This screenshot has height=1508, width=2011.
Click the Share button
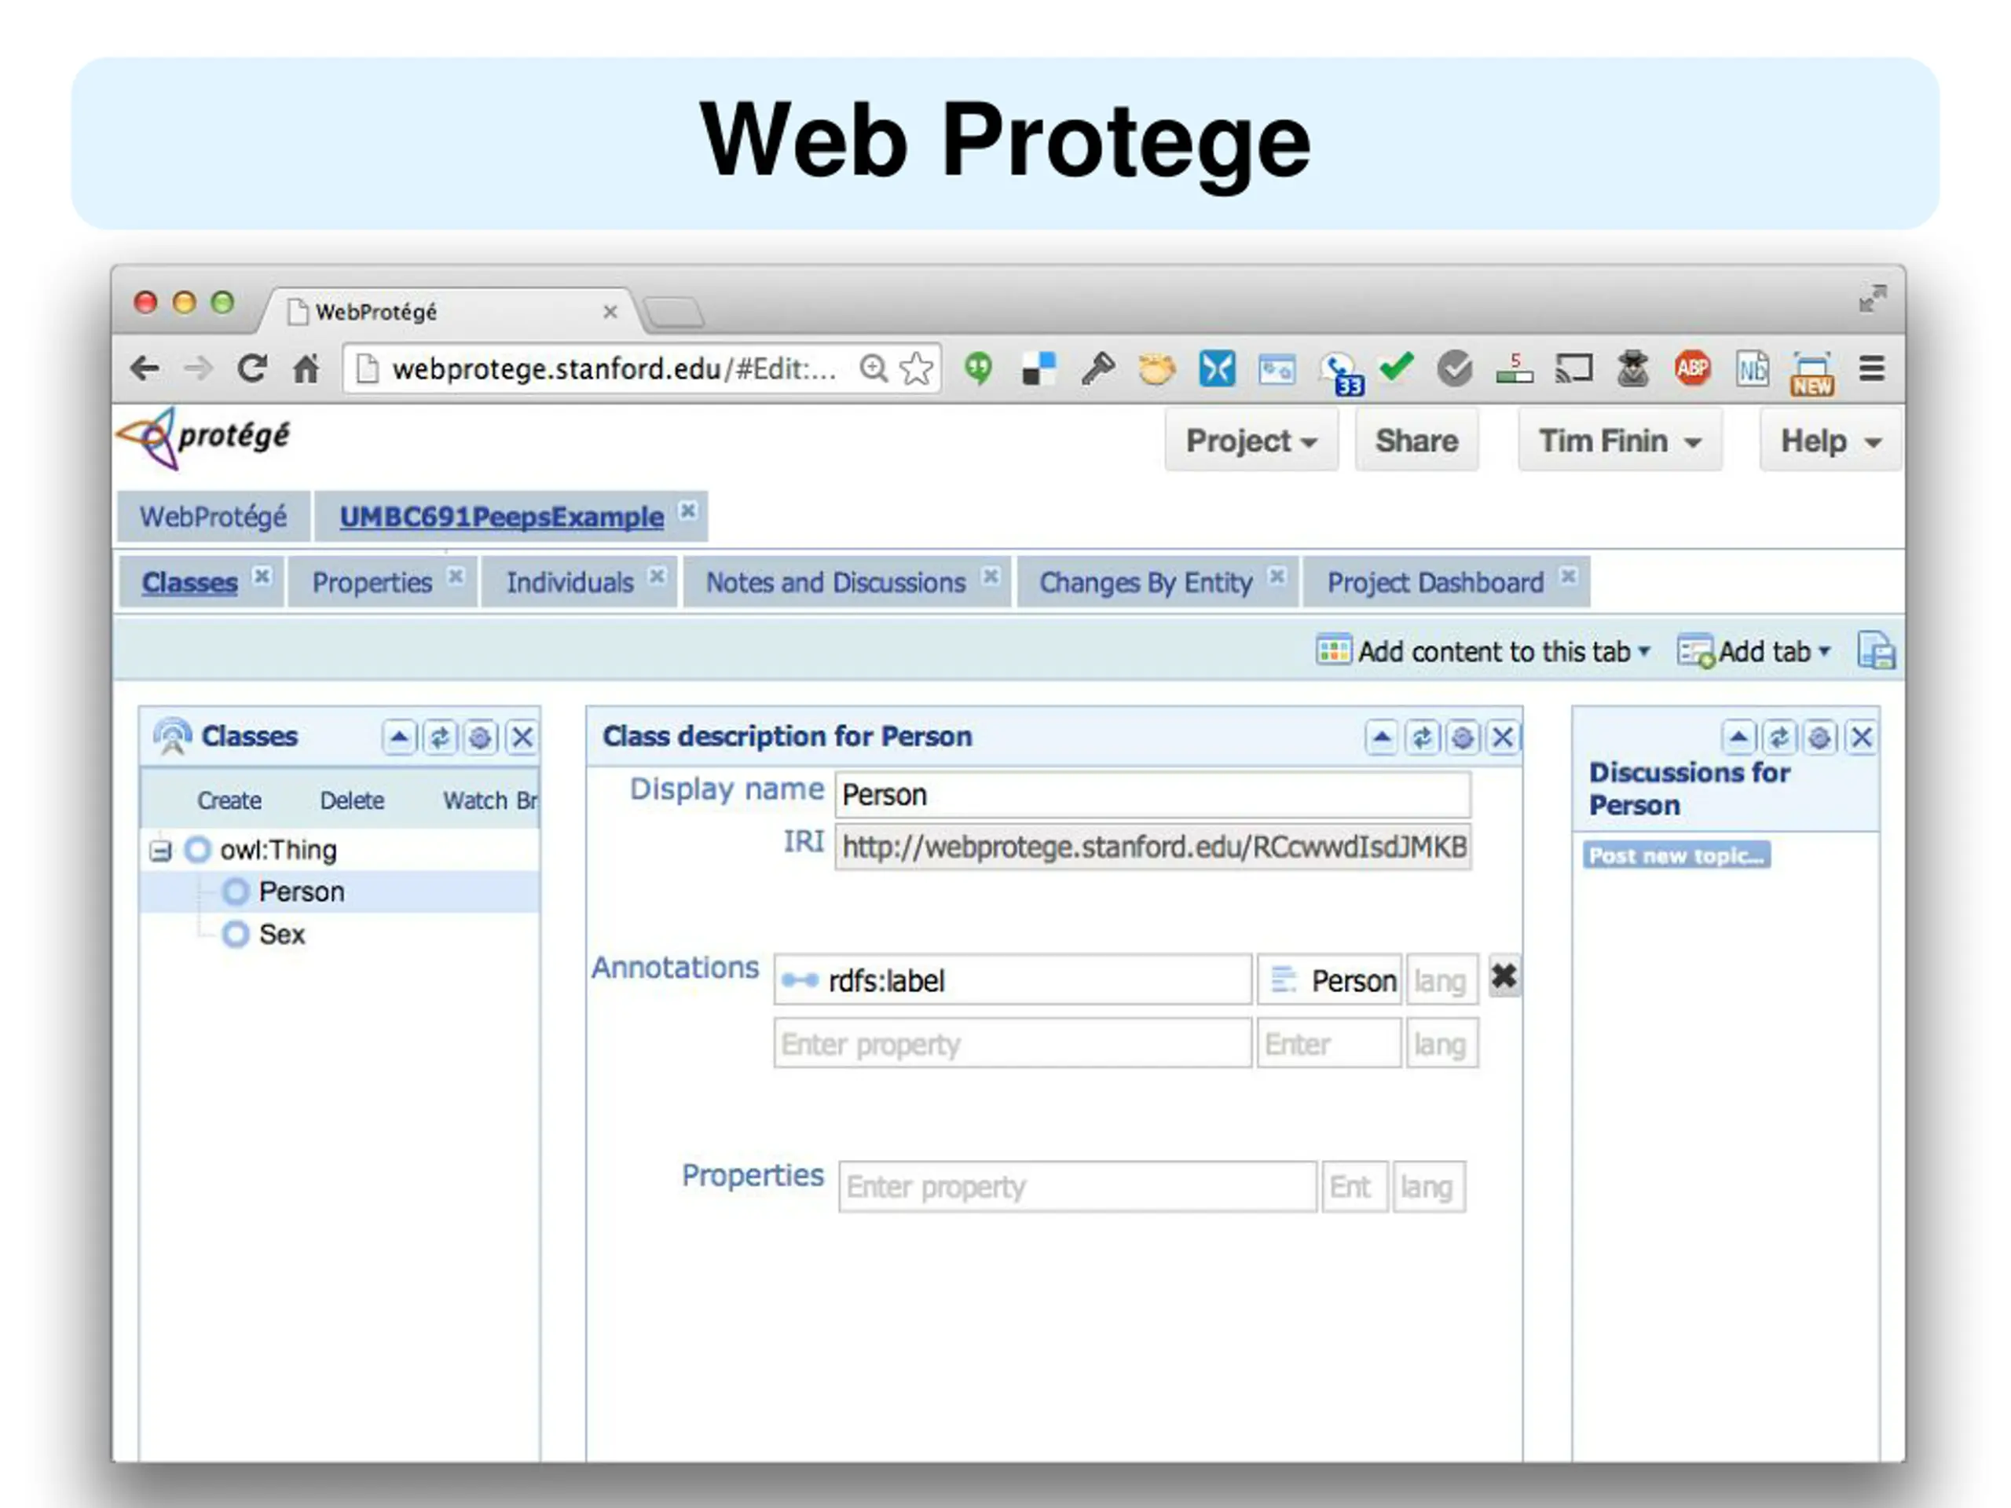coord(1416,441)
